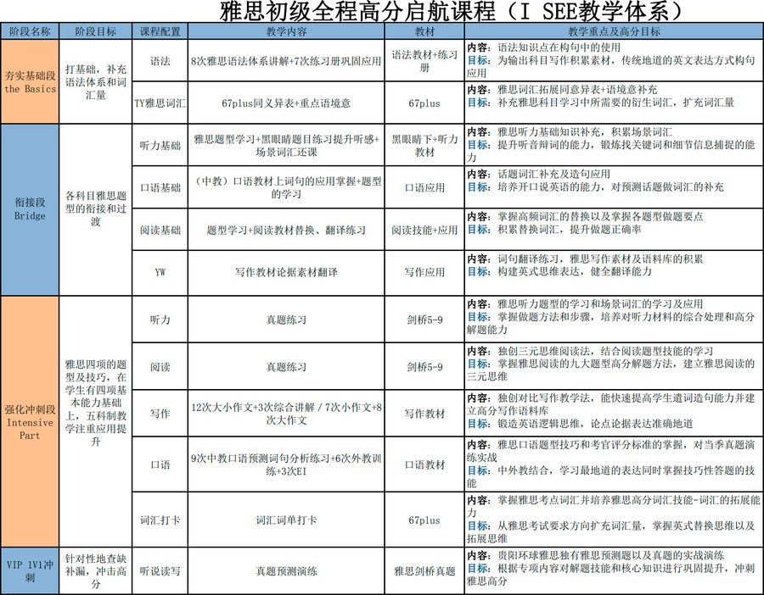Click the '阅读基础' course cell
This screenshot has height=595, width=764.
pyautogui.click(x=160, y=230)
